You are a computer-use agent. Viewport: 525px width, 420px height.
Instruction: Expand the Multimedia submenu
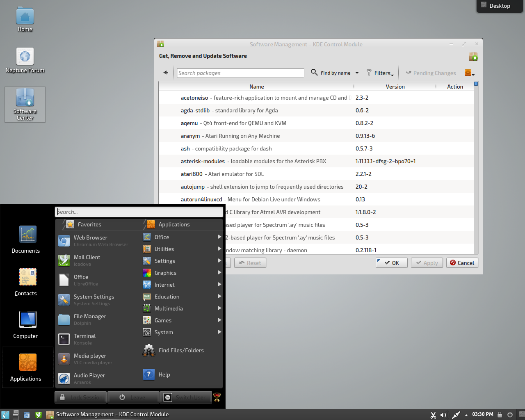coord(182,308)
